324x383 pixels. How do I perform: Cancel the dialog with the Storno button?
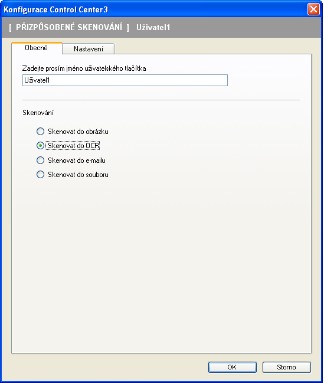287,367
